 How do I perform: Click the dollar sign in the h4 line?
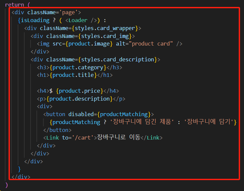[x=51, y=91]
